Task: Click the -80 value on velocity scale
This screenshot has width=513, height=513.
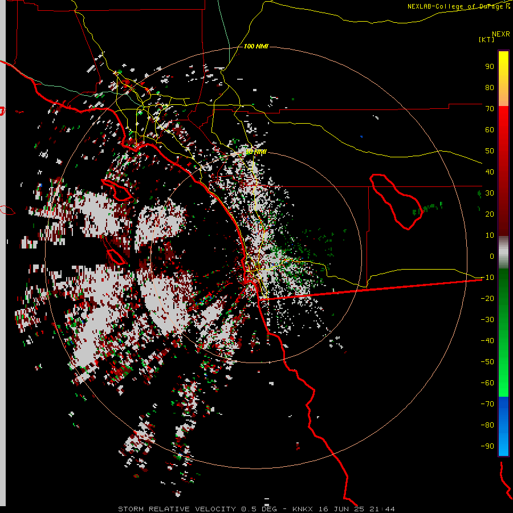Action: click(487, 425)
